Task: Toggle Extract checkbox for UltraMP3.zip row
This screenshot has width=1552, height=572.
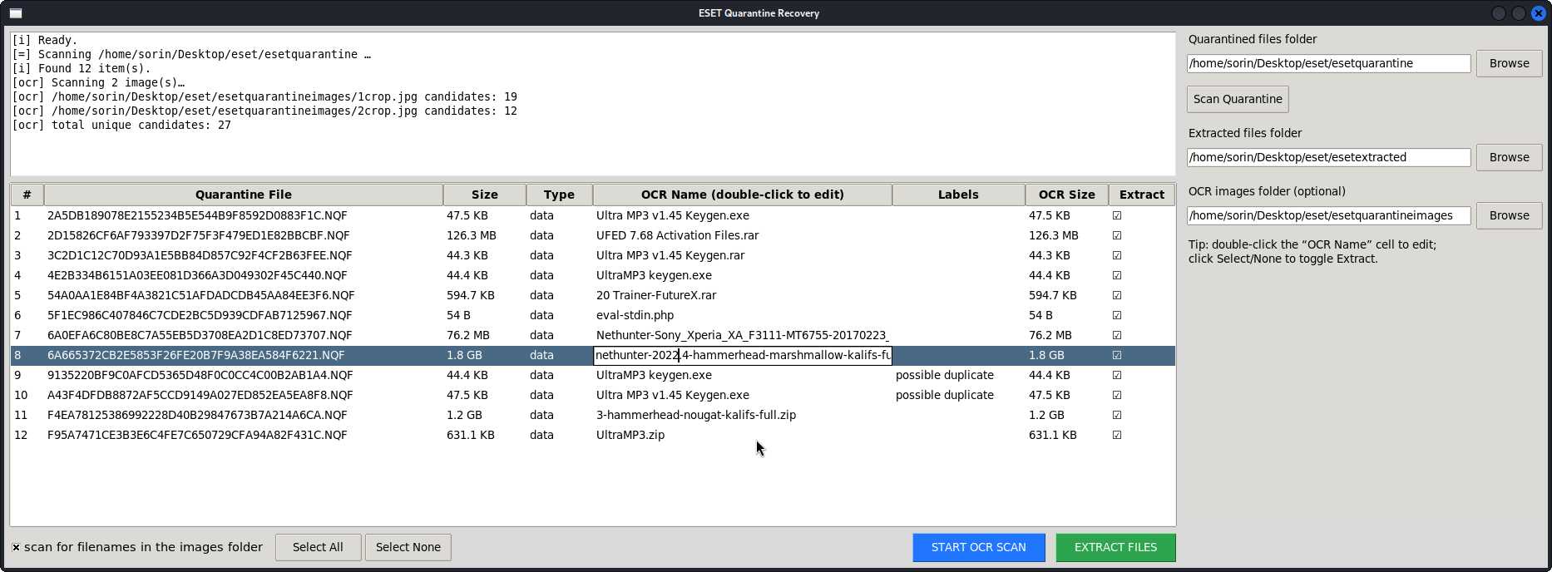Action: 1117,435
